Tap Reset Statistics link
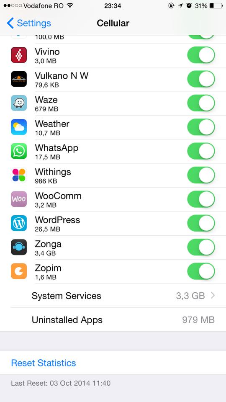 (44, 363)
